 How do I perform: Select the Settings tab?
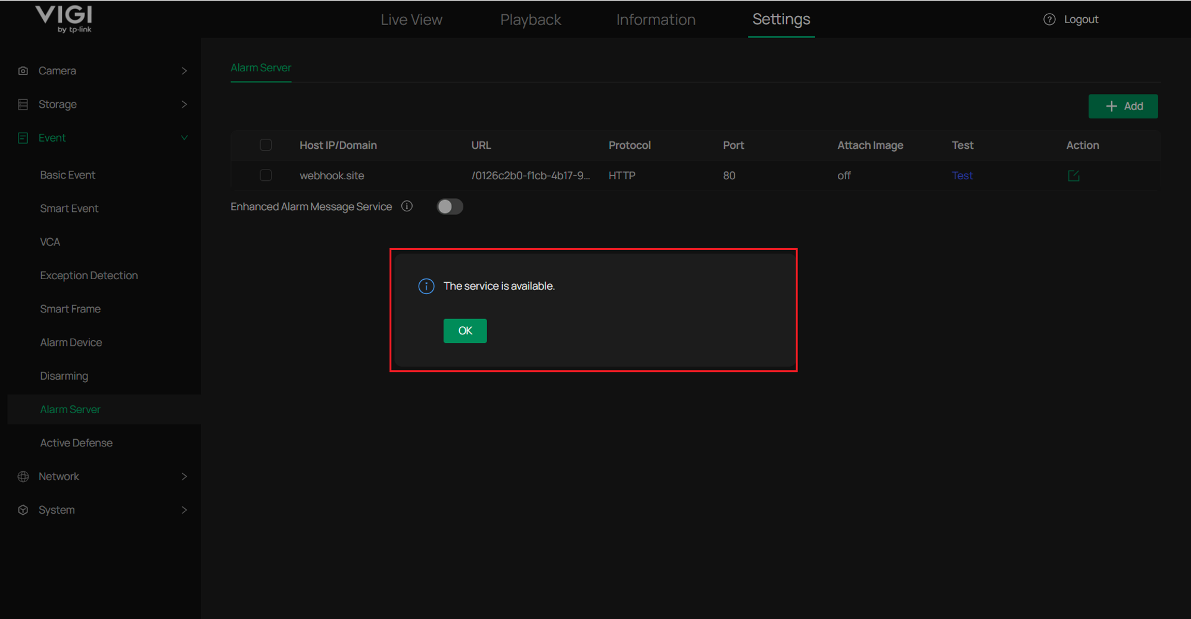pos(781,20)
